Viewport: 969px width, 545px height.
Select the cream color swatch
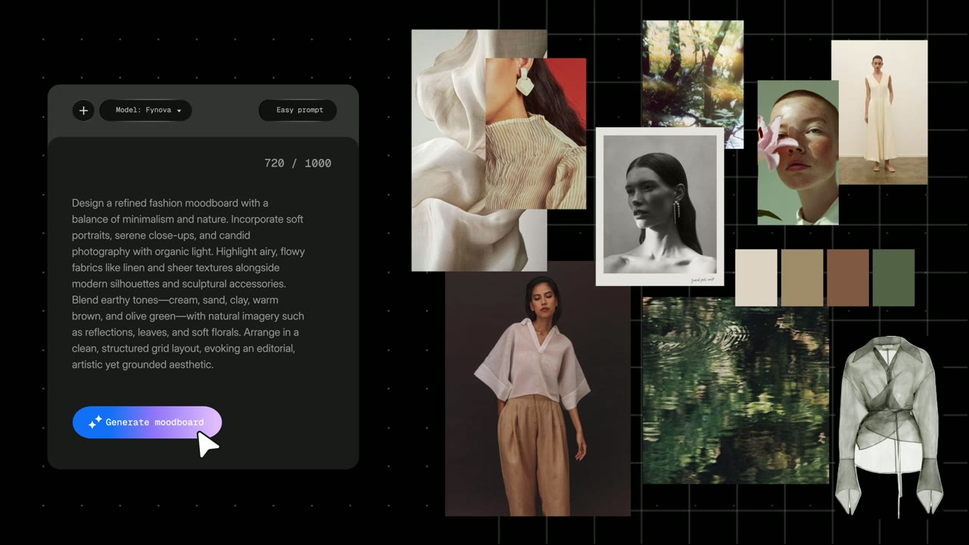pos(756,278)
